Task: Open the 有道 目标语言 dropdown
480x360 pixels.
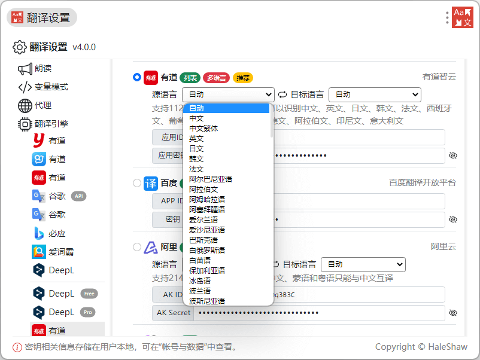Action: point(375,95)
